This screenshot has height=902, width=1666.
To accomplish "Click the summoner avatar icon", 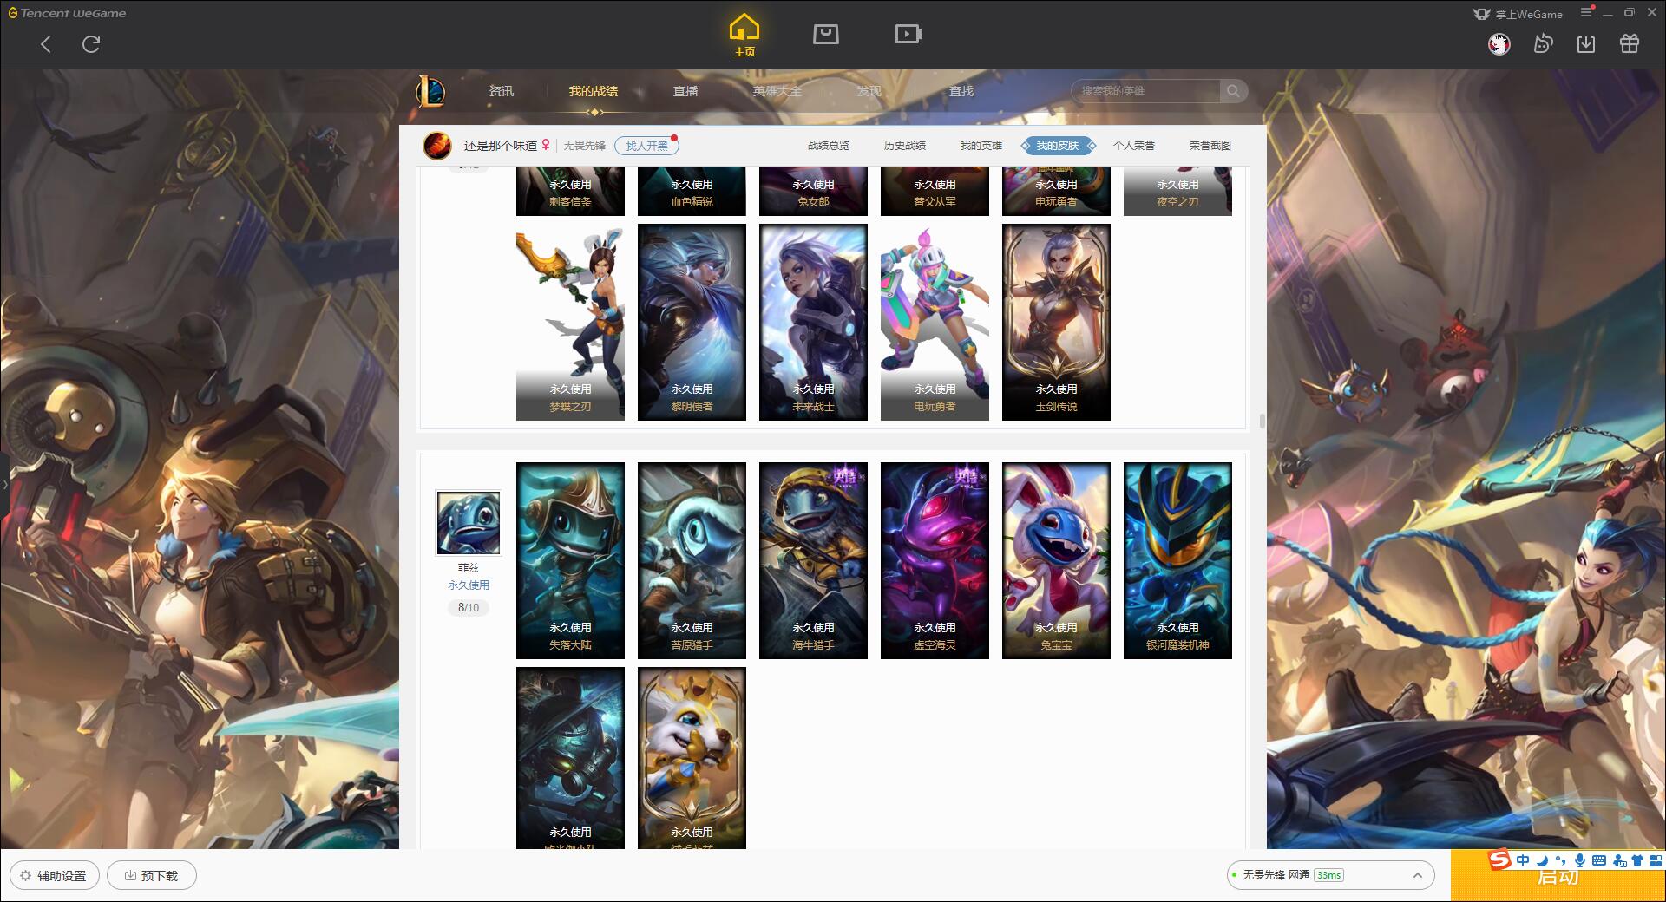I will (x=437, y=146).
